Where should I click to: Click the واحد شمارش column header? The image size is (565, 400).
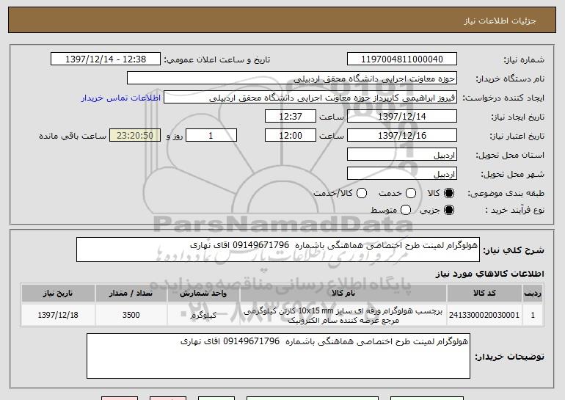pos(203,294)
